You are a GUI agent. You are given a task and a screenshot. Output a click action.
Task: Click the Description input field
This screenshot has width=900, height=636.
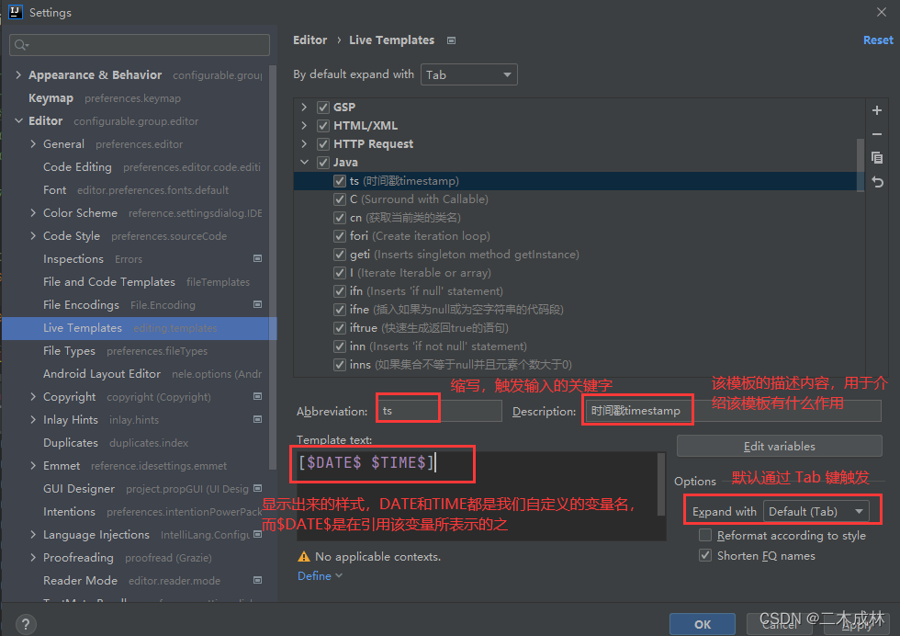(732, 411)
